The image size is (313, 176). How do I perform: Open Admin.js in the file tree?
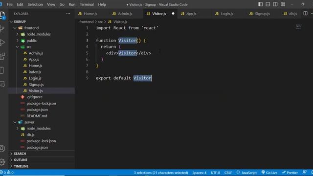pos(42,53)
